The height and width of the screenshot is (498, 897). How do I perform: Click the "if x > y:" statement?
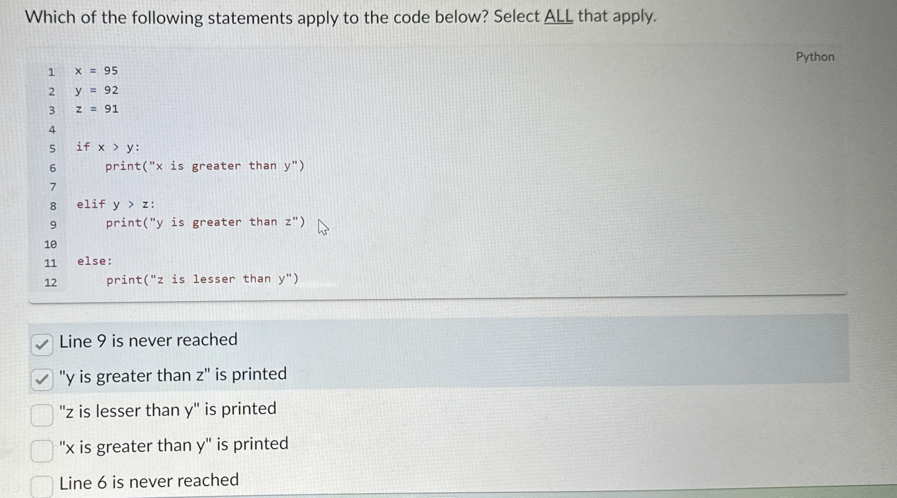tap(107, 147)
